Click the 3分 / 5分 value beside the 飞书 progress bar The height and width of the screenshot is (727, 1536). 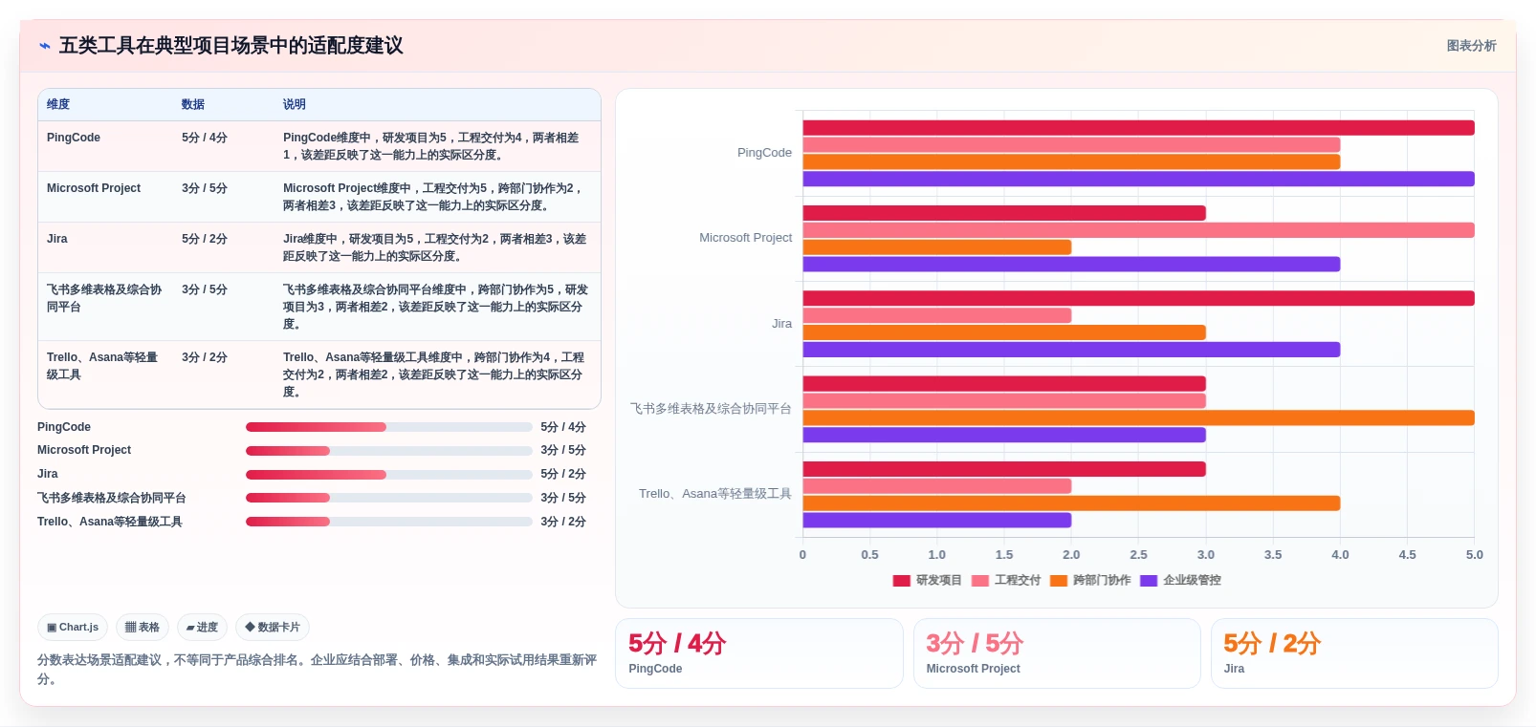pos(563,498)
